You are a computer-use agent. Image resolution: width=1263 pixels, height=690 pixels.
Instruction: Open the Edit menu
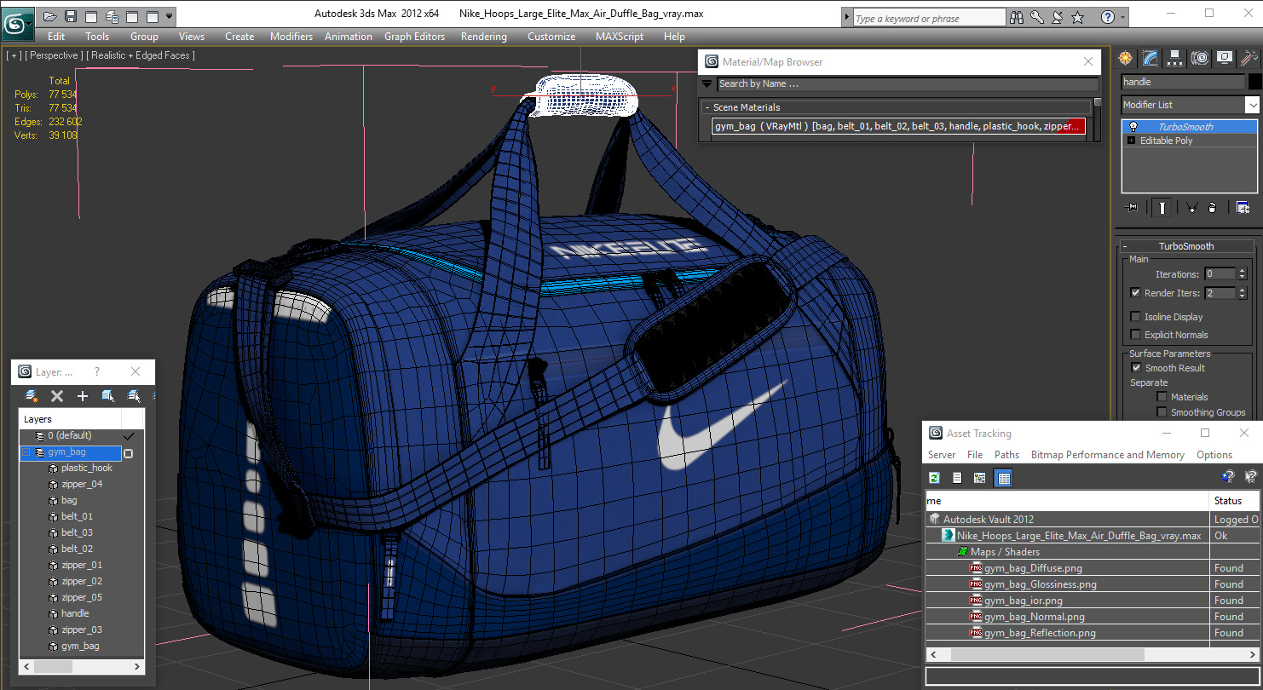point(56,37)
